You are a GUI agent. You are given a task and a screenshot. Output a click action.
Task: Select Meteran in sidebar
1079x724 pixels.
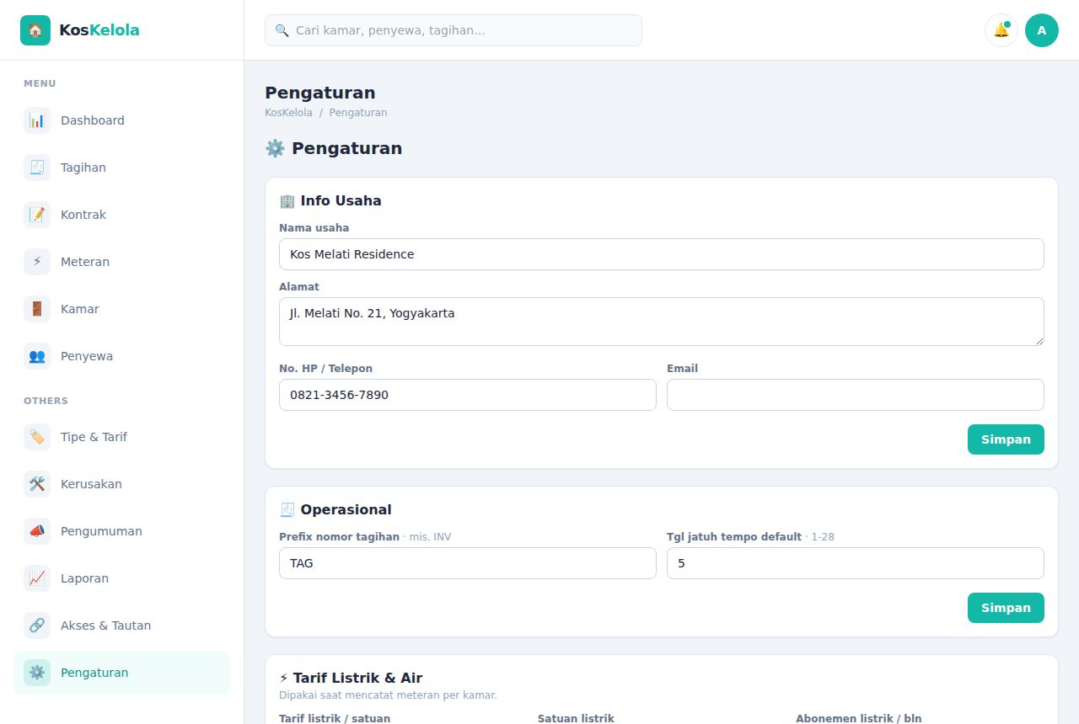121,262
